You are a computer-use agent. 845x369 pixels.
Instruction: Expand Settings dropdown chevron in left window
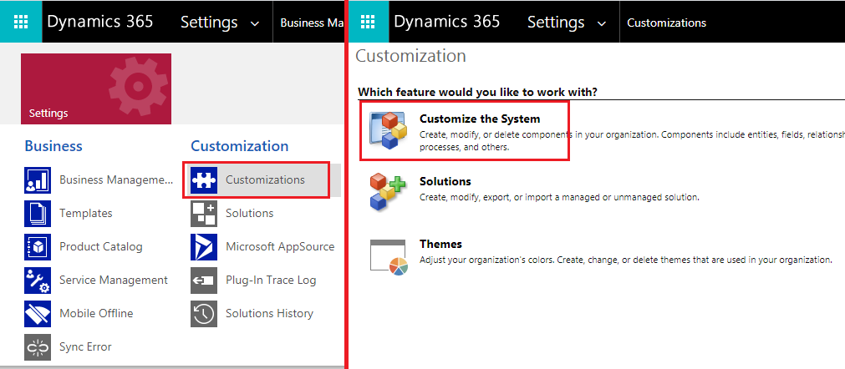pos(255,24)
